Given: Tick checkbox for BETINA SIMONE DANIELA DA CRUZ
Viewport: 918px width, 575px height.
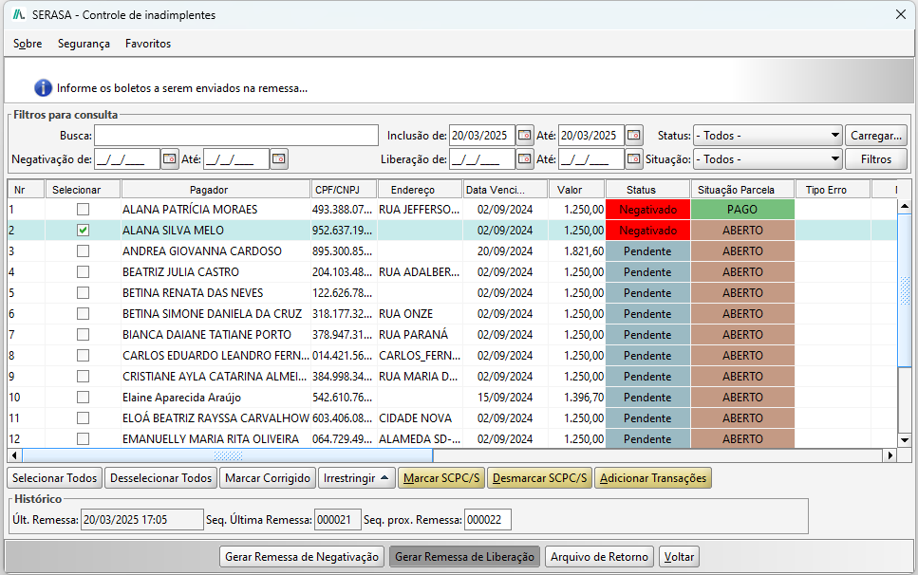Looking at the screenshot, I should [x=84, y=313].
